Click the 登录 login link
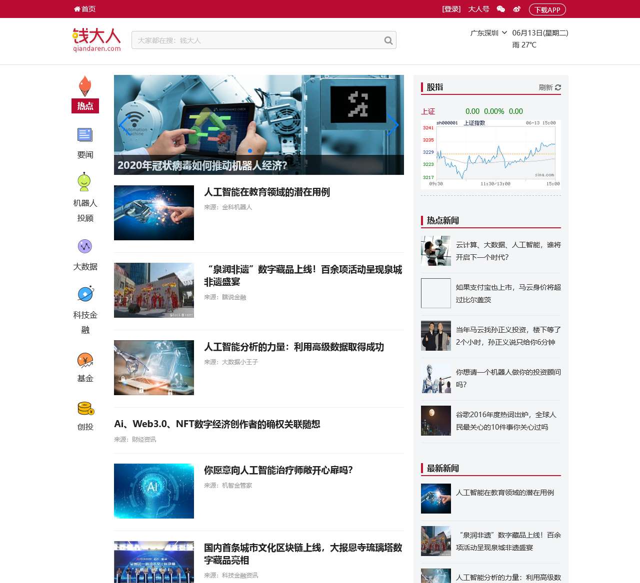 (x=451, y=9)
